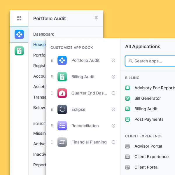175x175 pixels.
Task: Grab drag handle for Reconciliation
Action: coord(52,126)
